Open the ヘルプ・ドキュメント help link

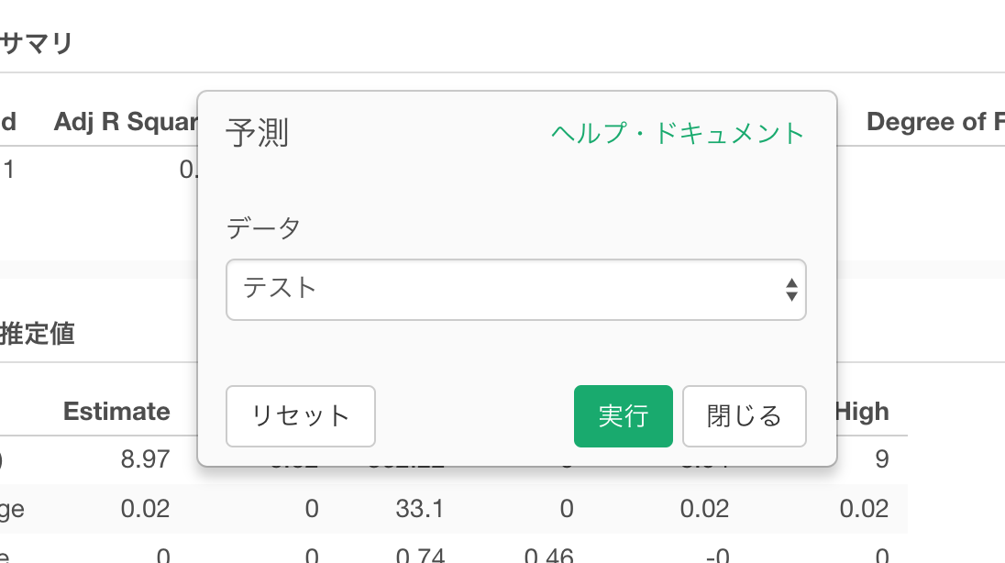click(x=677, y=133)
